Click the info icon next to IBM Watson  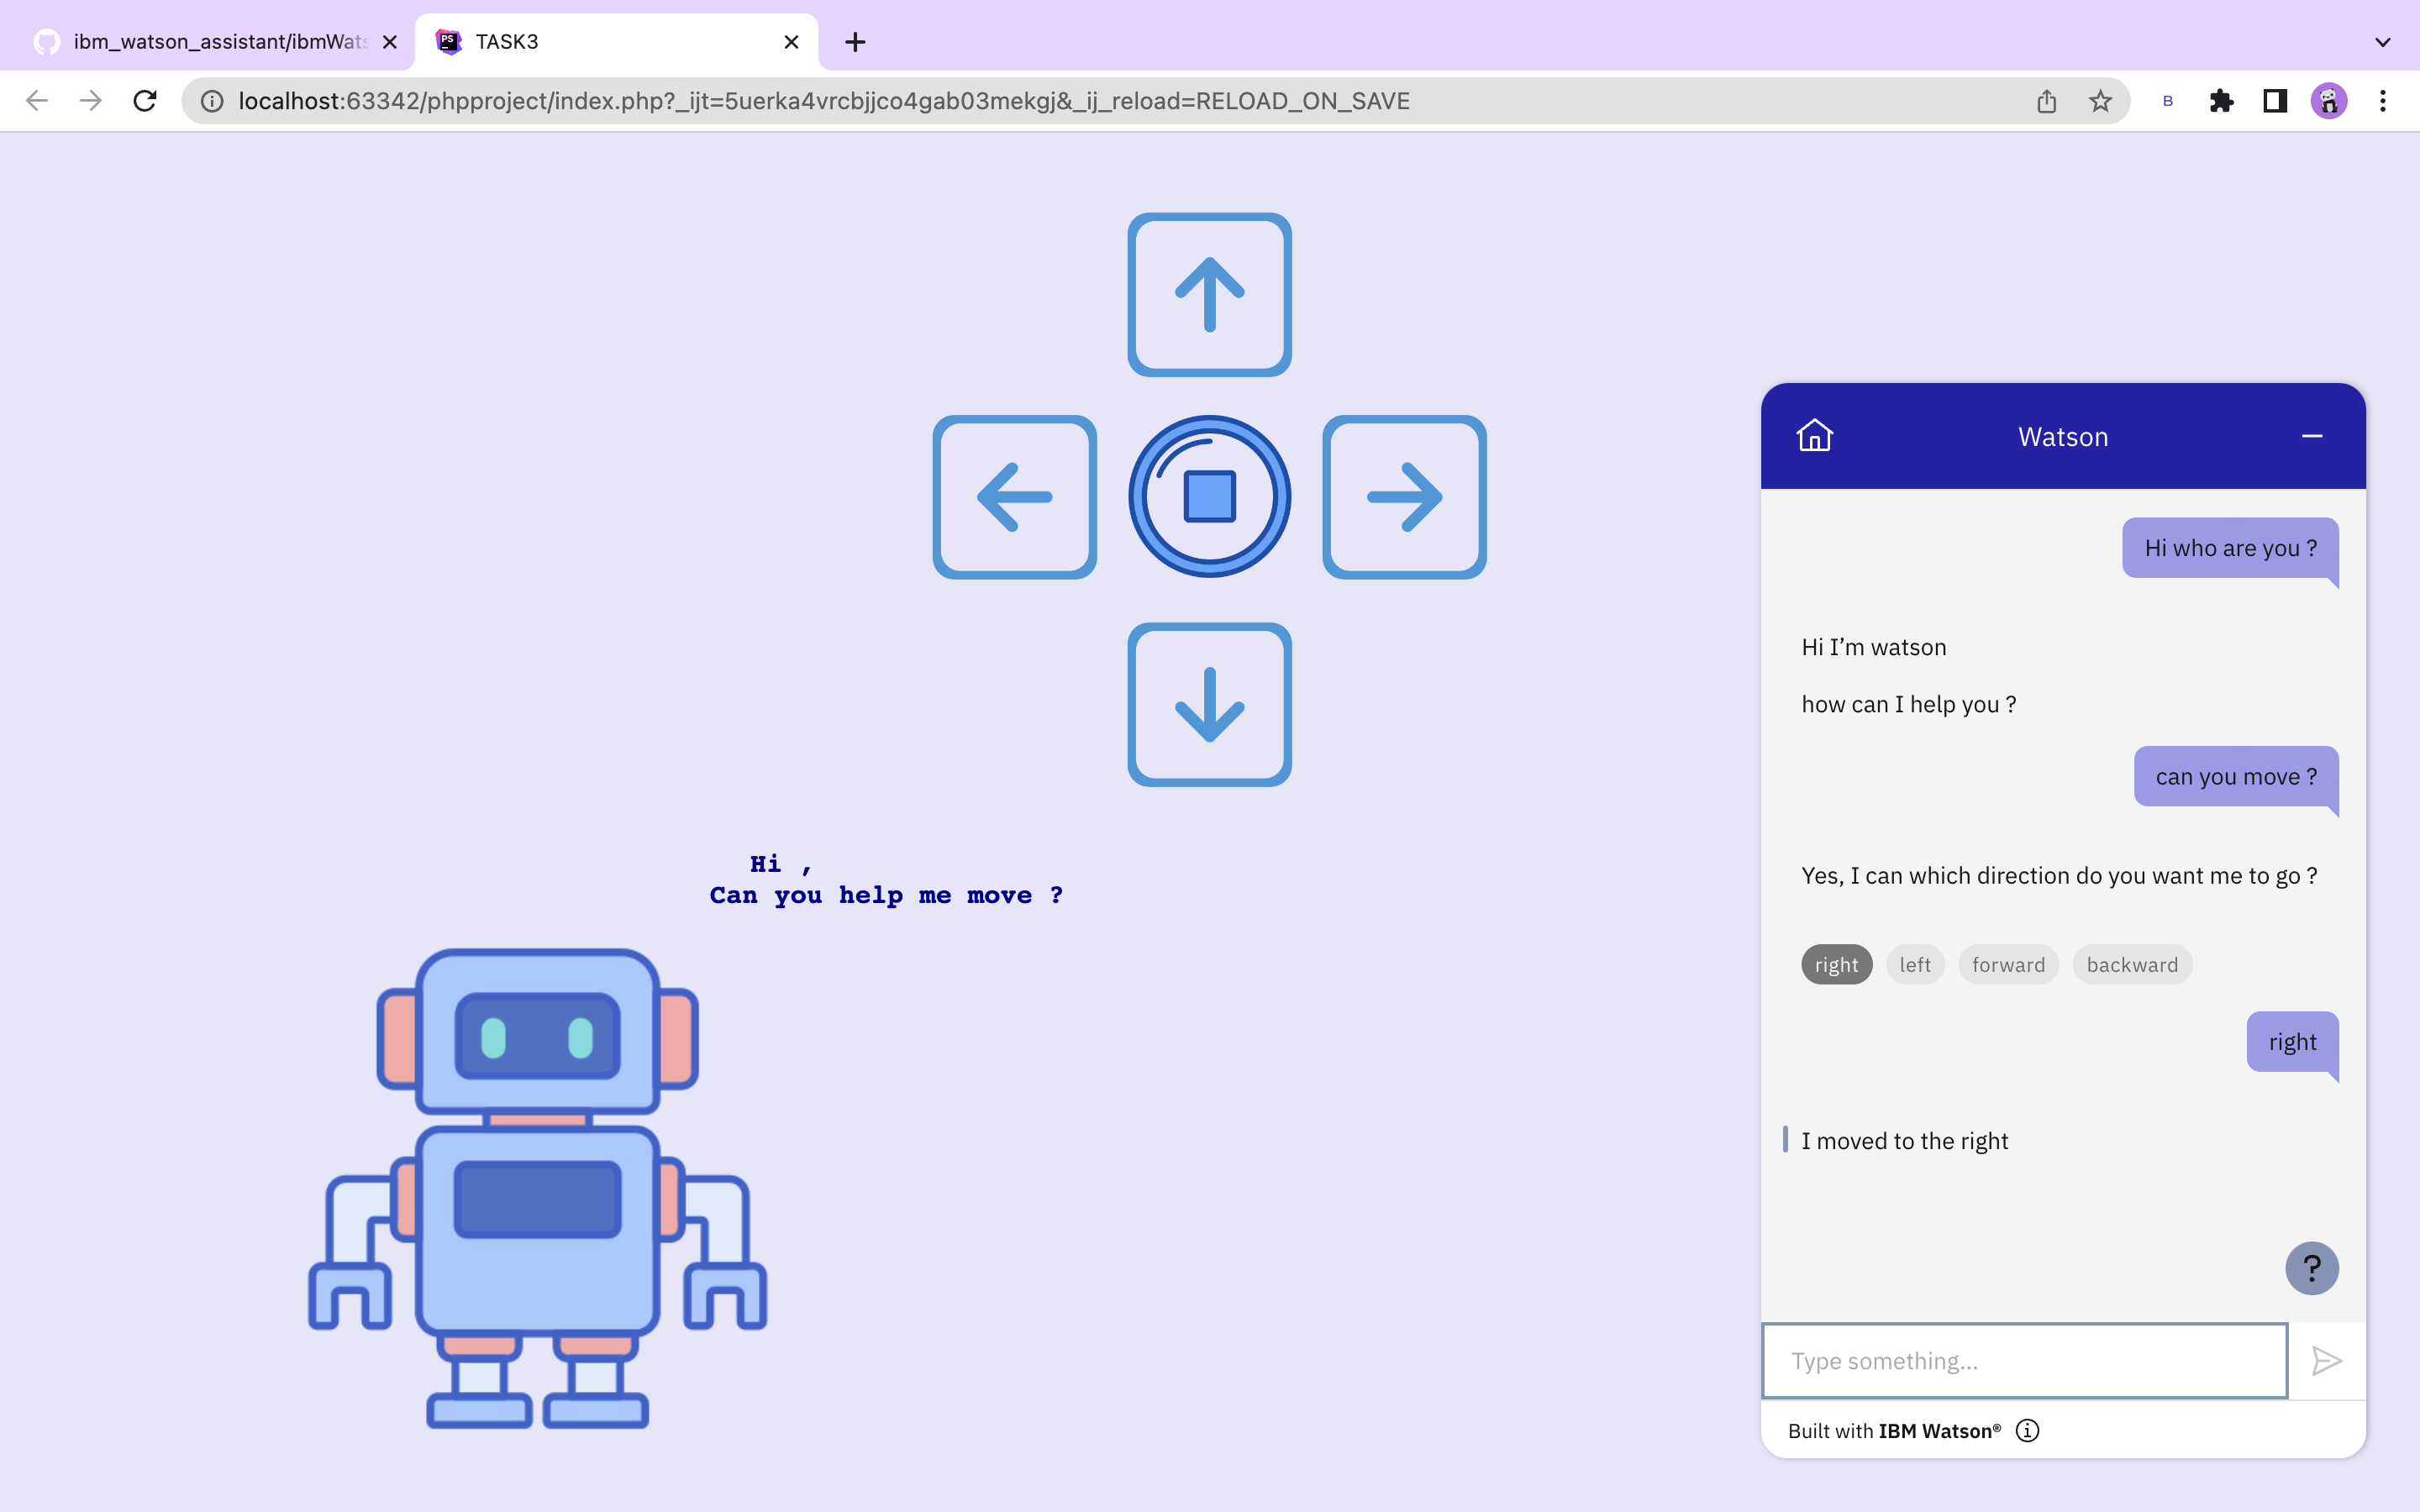pyautogui.click(x=2028, y=1430)
